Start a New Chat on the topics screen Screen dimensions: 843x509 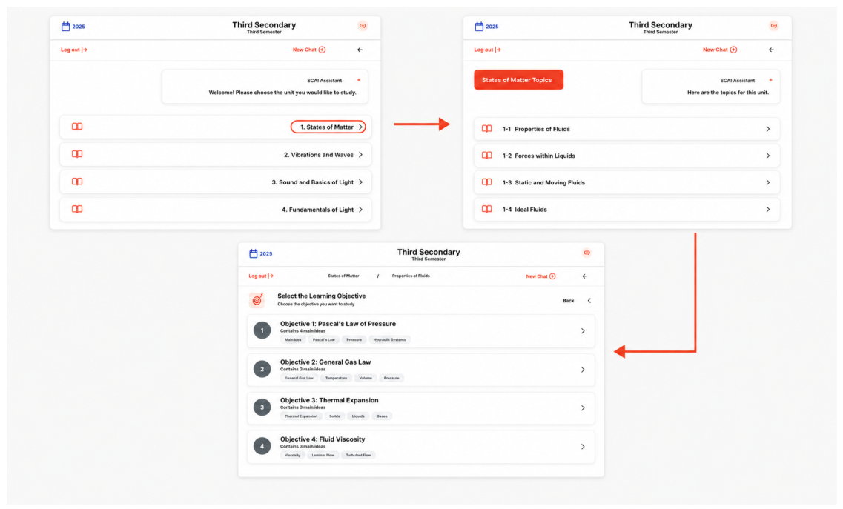(720, 50)
